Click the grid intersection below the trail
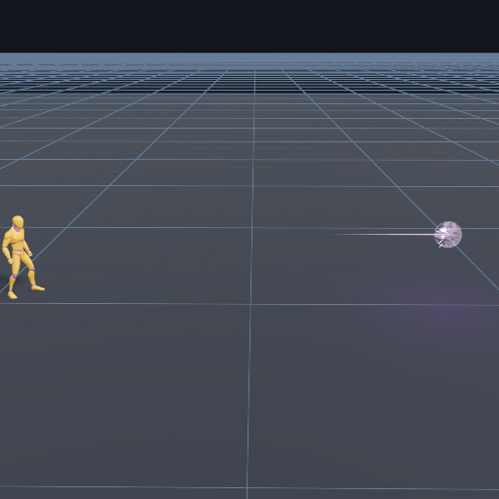 [251, 304]
